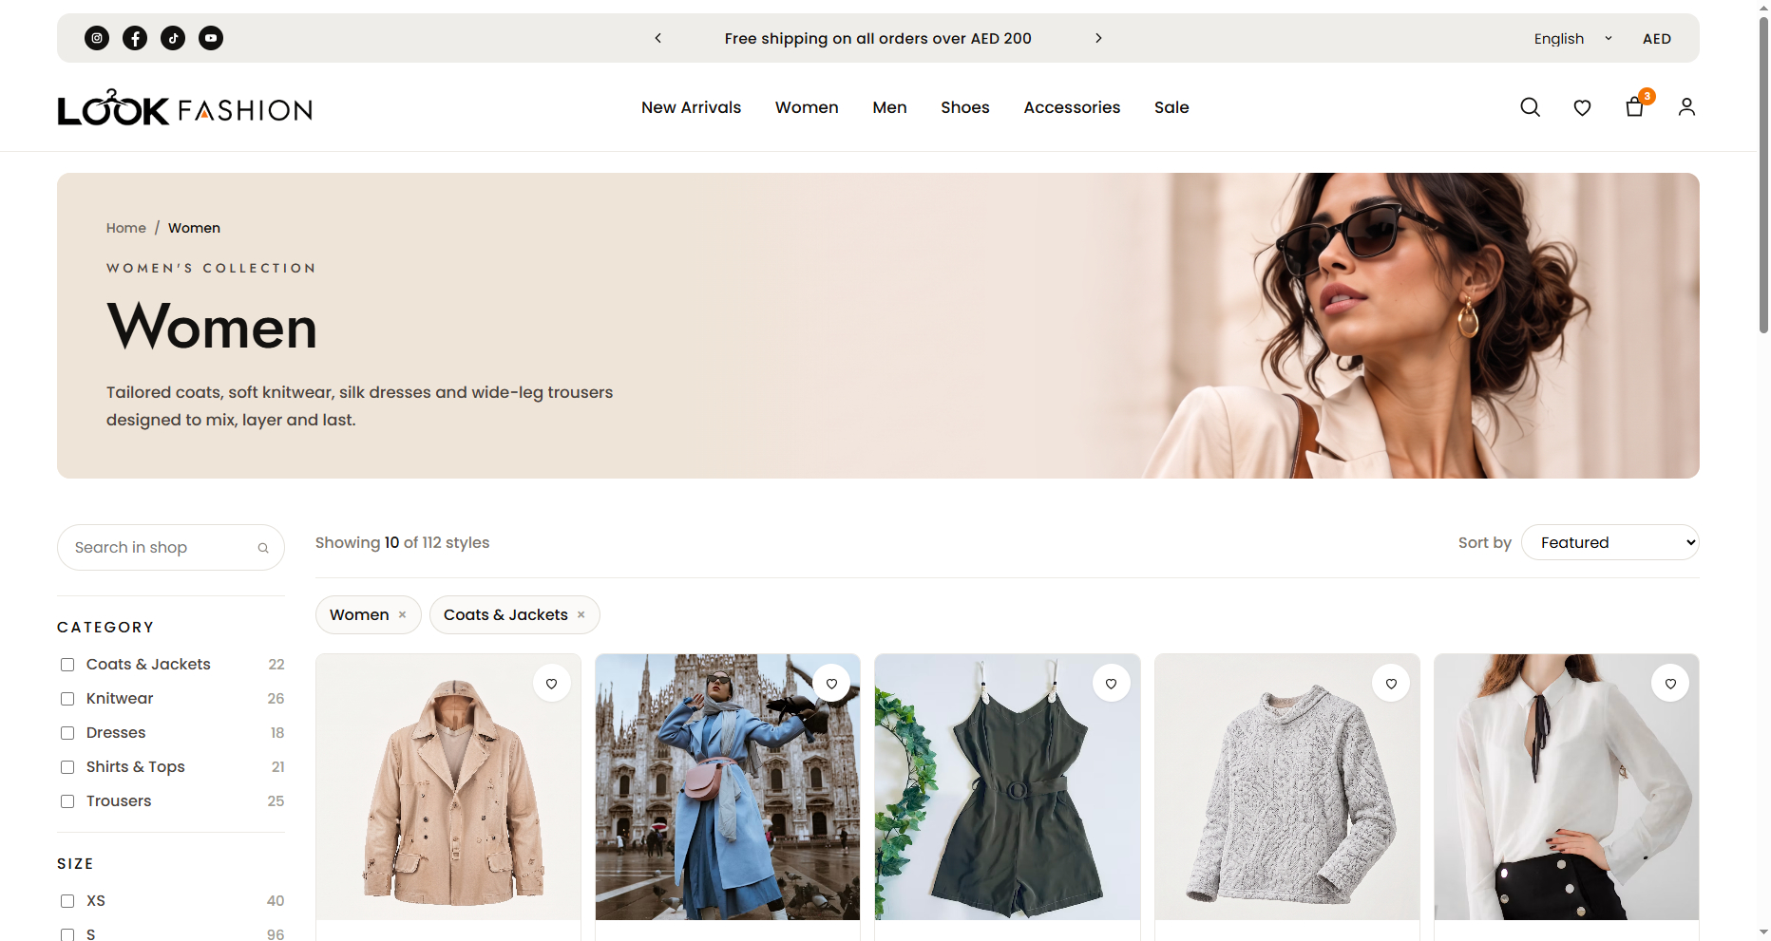Favorite the white blouse product

(x=1670, y=684)
